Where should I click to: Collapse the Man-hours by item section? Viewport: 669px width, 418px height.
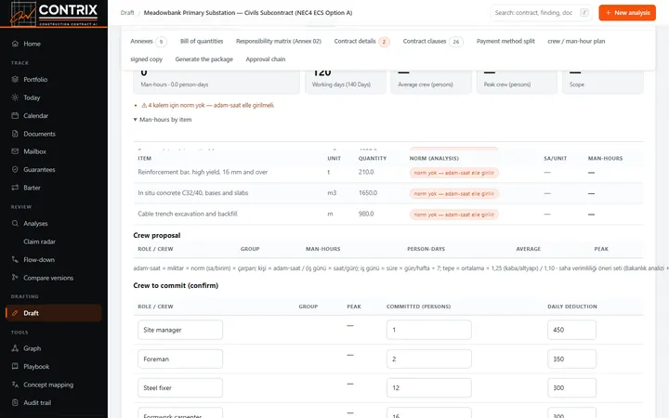point(162,120)
